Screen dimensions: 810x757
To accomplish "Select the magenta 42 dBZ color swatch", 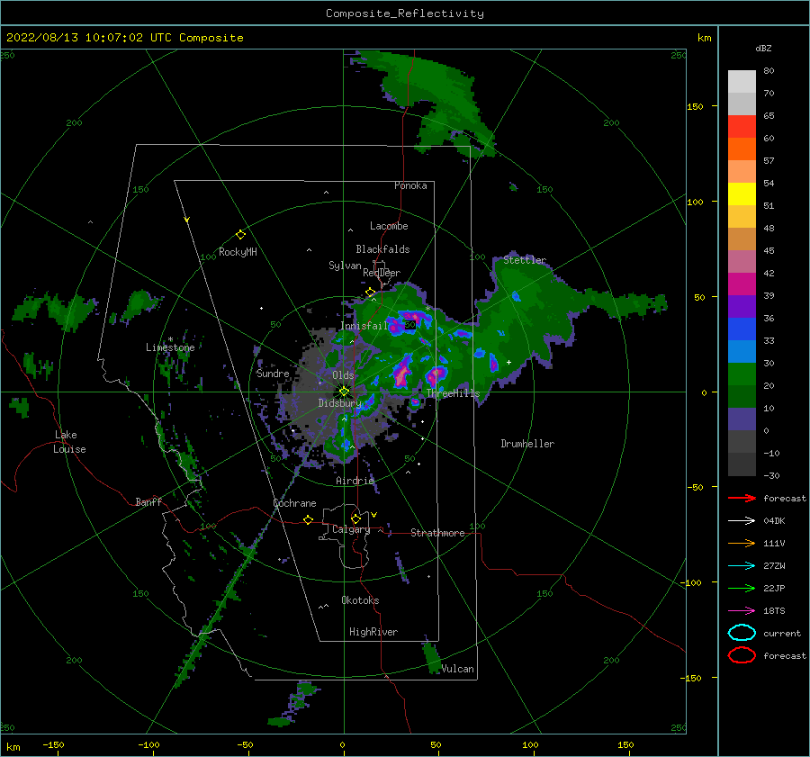I will [742, 284].
